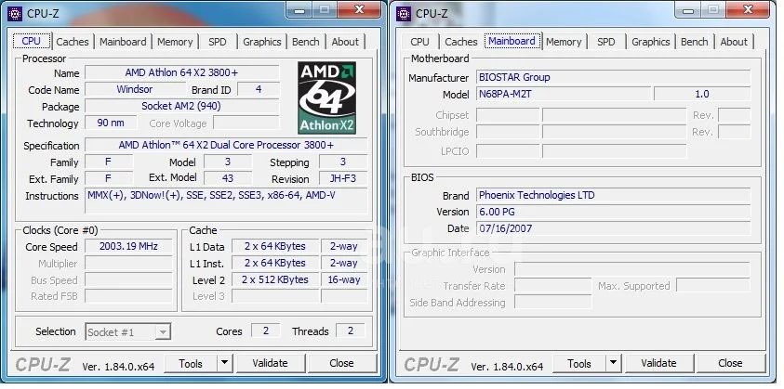Screen dimensions: 784x389
Task: Select SPD tab in left window
Action: click(218, 42)
